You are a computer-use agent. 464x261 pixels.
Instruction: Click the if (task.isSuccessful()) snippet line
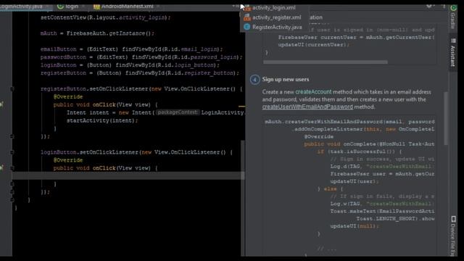(360, 152)
